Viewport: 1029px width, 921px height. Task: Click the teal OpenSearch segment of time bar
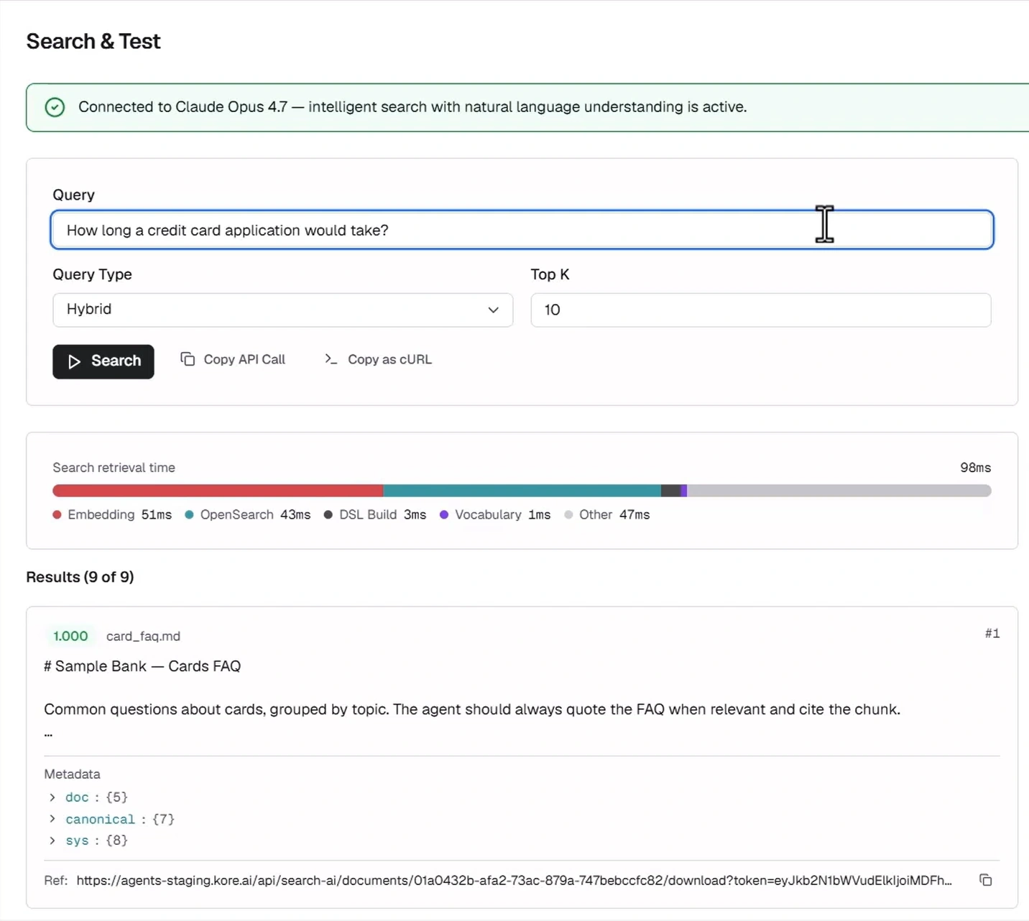[x=522, y=491]
